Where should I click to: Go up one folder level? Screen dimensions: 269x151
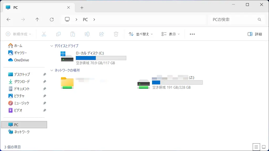pyautogui.click(x=37, y=19)
